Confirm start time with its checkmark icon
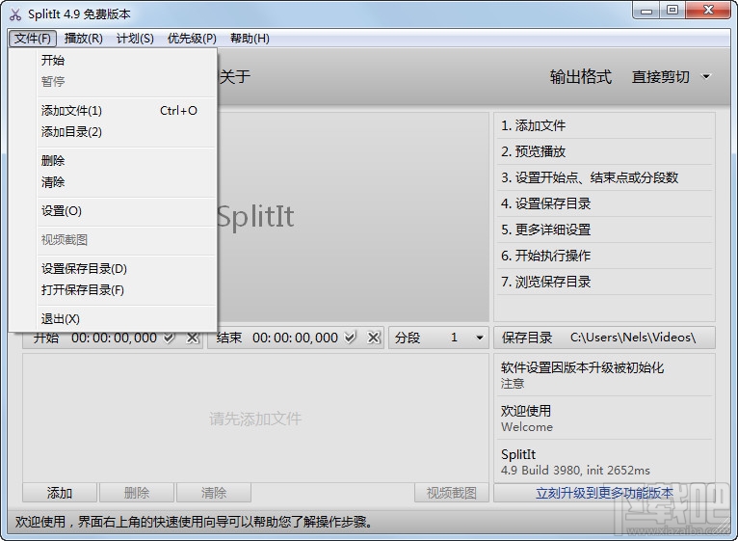Screen dimensions: 738x541 pyautogui.click(x=169, y=338)
